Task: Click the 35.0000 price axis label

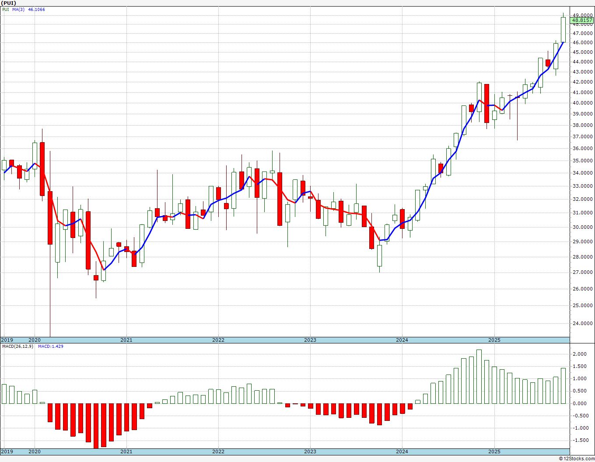Action: click(x=582, y=161)
